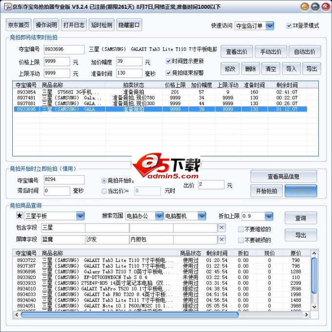Click 导入 button

[291, 69]
